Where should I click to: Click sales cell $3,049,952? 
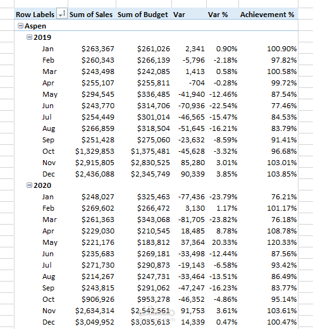pos(95,322)
